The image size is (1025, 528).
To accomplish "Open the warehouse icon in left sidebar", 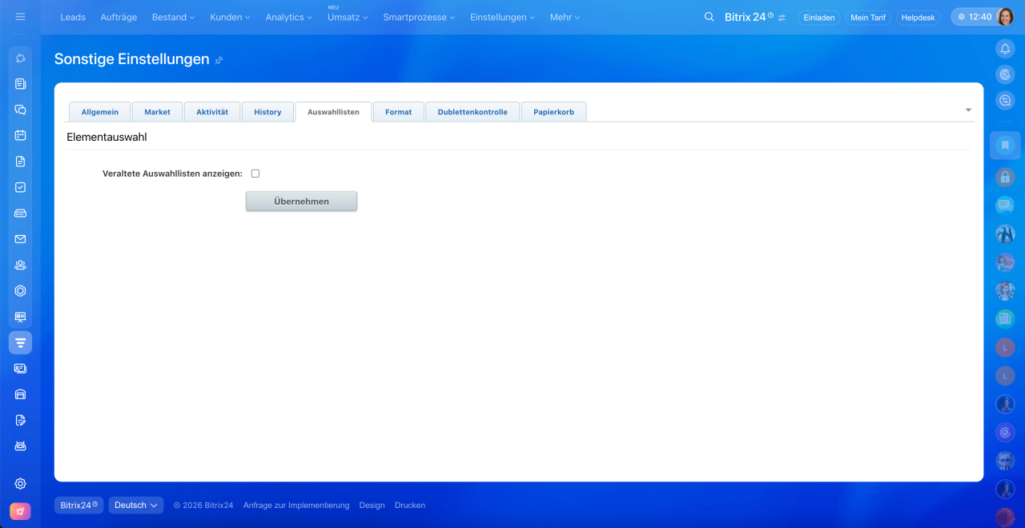I will [x=20, y=394].
